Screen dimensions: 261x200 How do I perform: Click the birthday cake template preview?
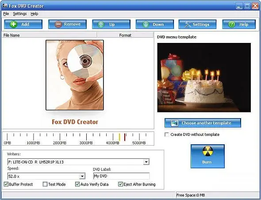[204, 77]
